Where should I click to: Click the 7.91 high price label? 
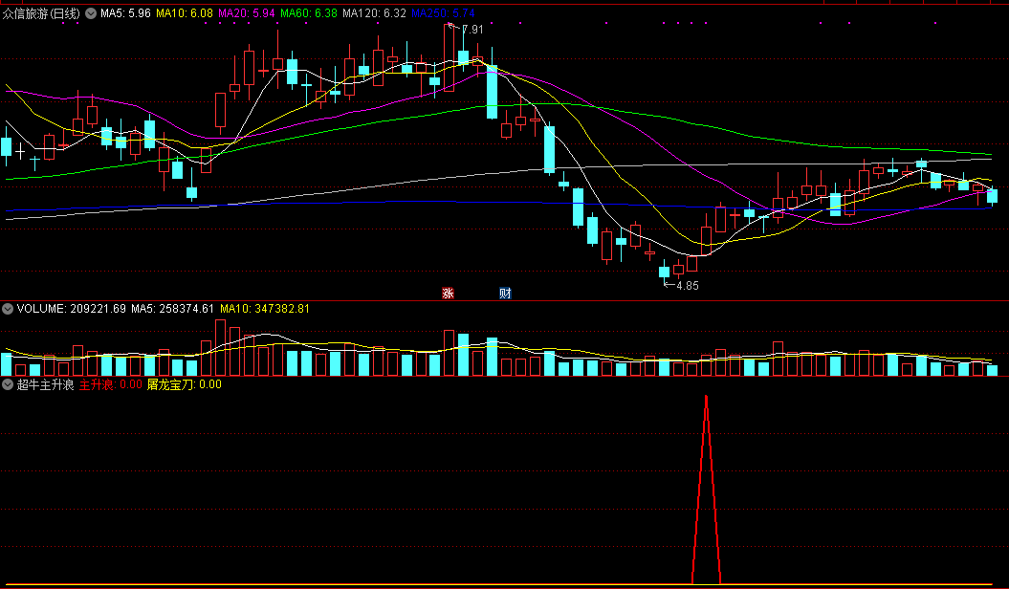(x=472, y=30)
